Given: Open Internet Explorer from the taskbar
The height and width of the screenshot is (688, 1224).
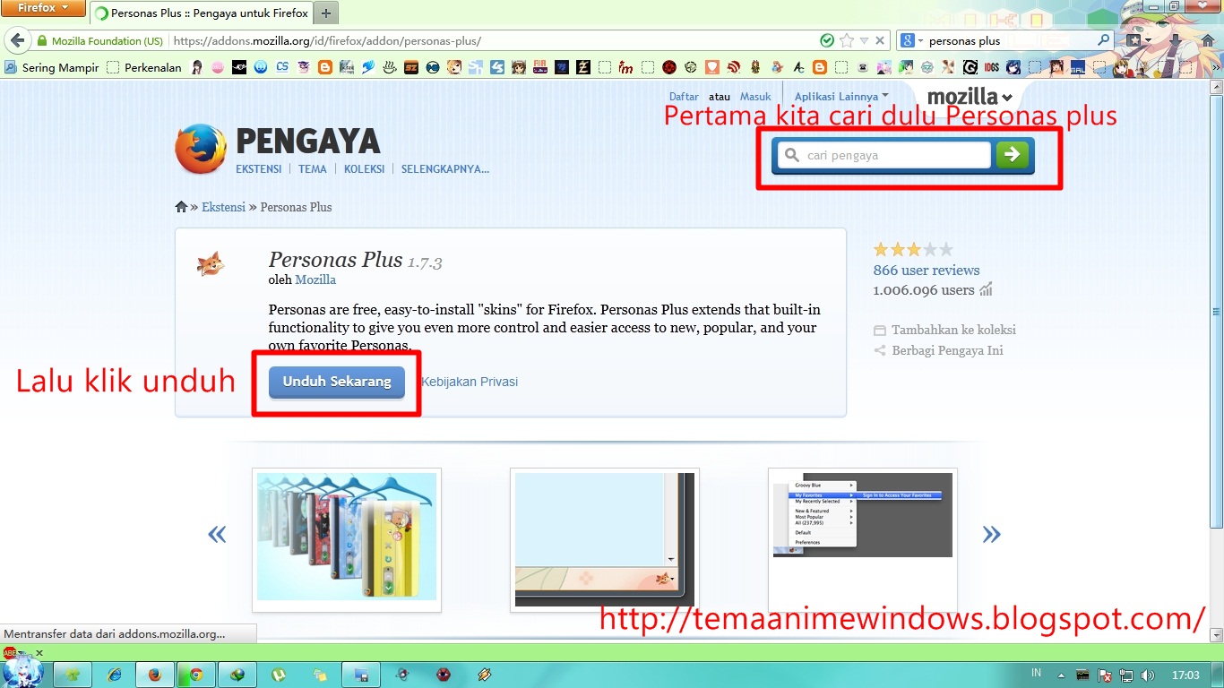Looking at the screenshot, I should click(x=114, y=675).
